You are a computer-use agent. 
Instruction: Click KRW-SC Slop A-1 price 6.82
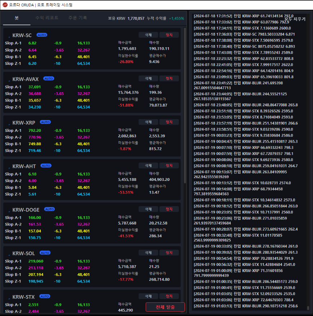pyautogui.click(x=32, y=43)
